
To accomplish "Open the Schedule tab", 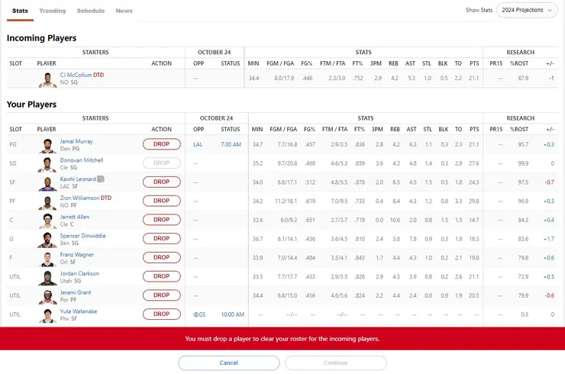I will 91,11.
